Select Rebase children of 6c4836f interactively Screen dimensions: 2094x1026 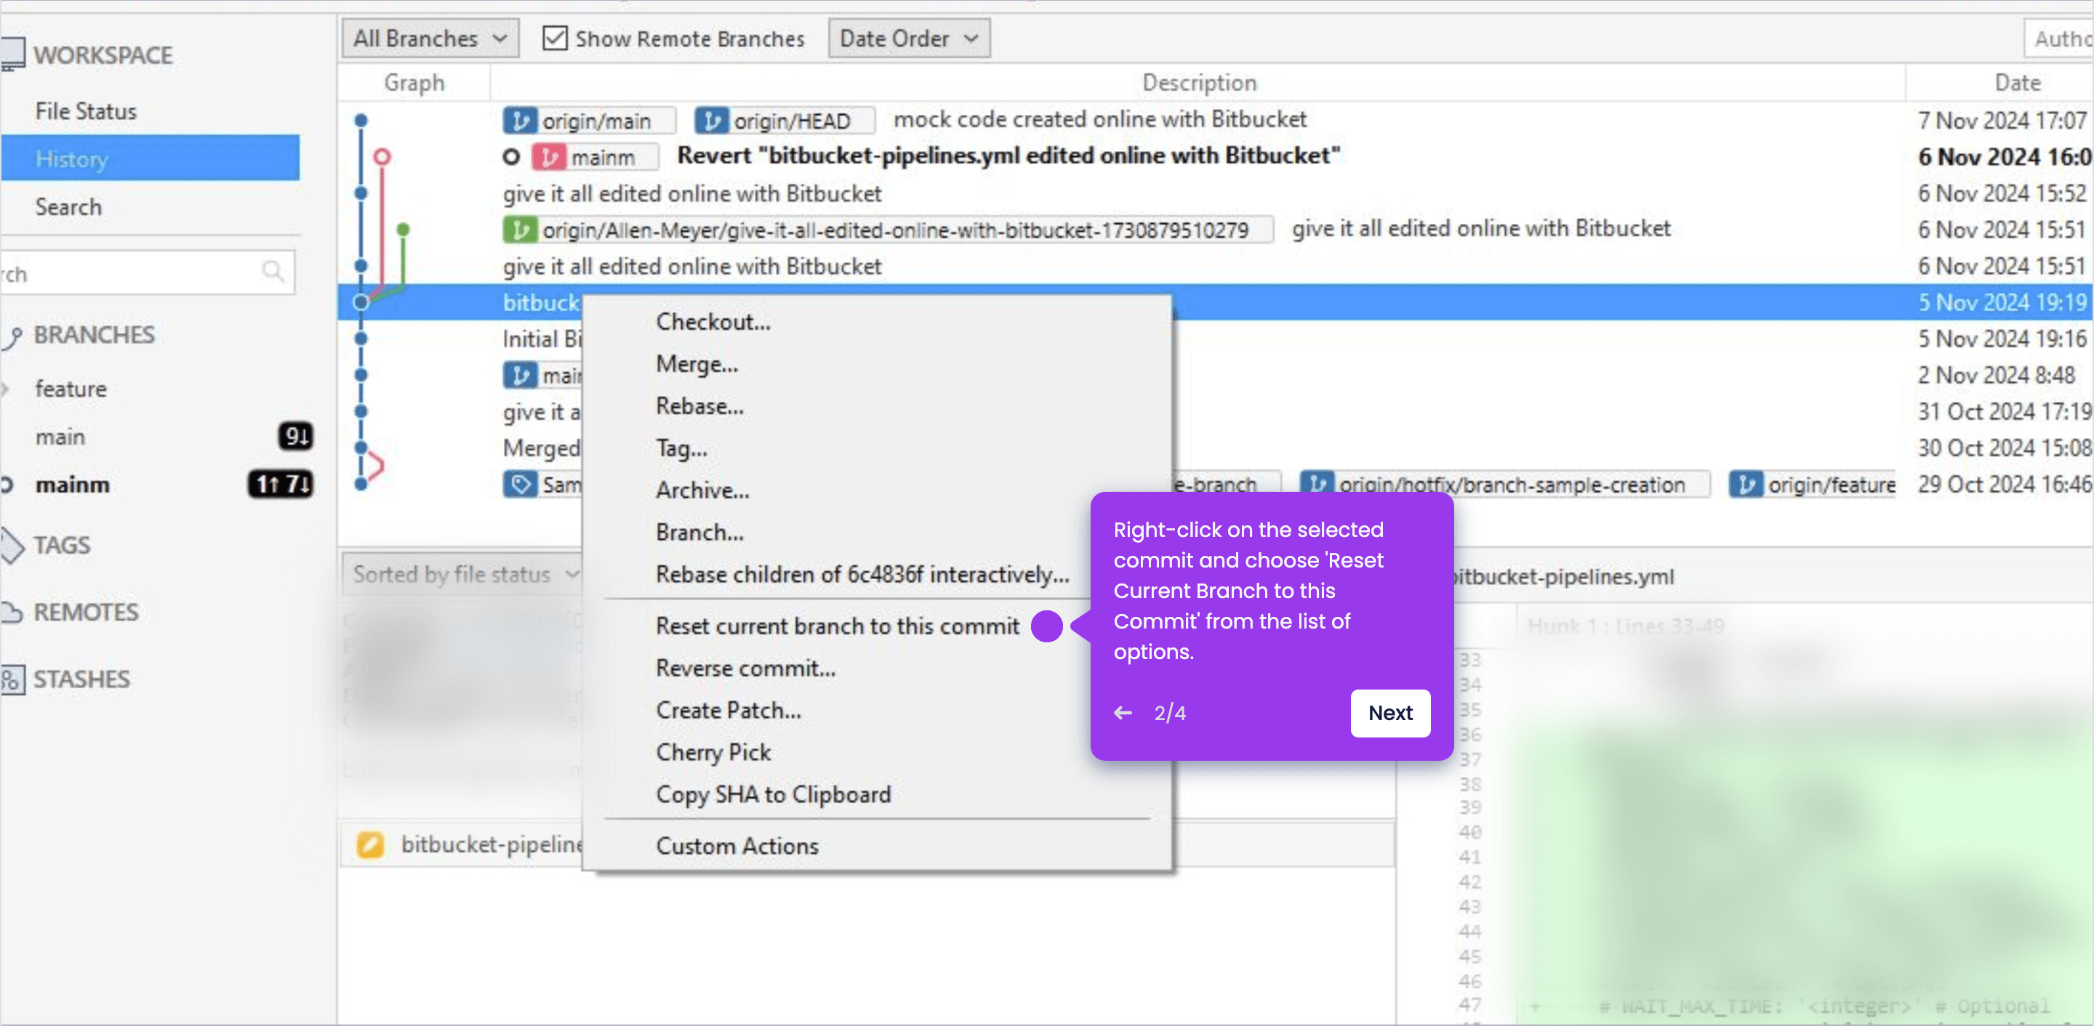pyautogui.click(x=862, y=574)
